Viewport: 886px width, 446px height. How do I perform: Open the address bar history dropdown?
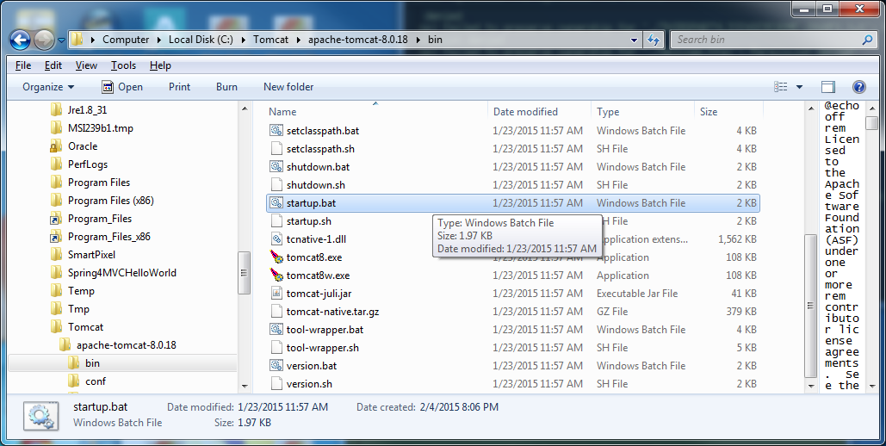pyautogui.click(x=634, y=40)
